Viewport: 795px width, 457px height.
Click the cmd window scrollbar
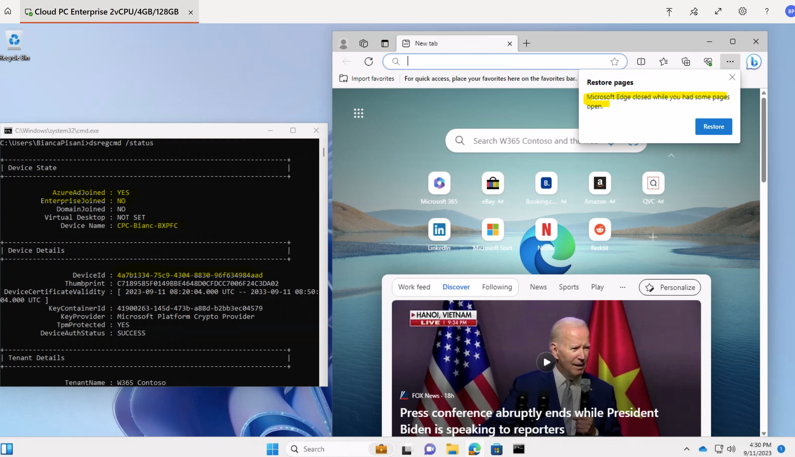323,152
